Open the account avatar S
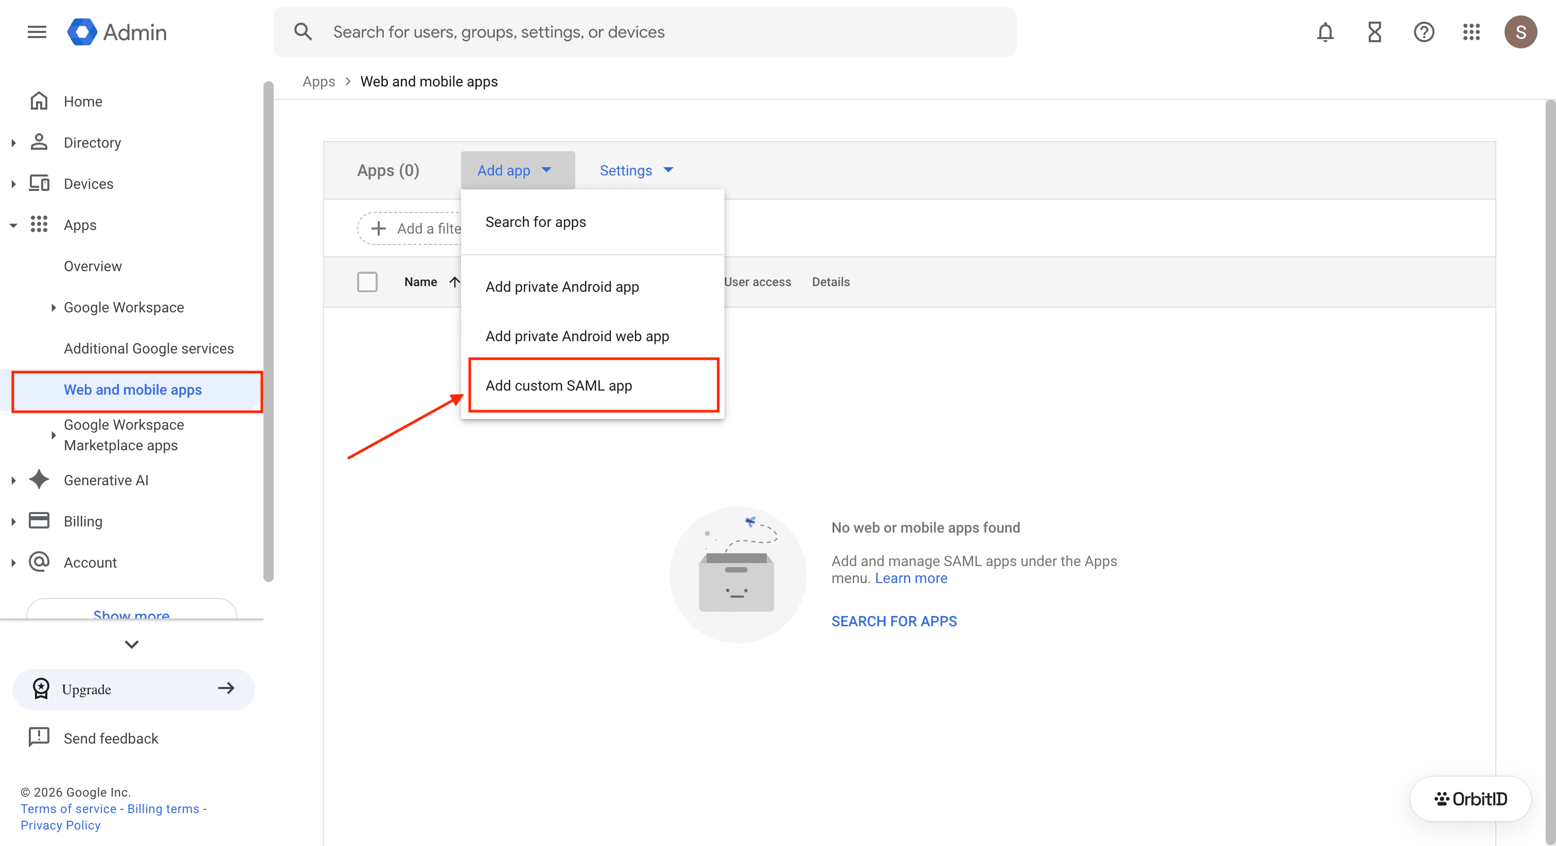The width and height of the screenshot is (1556, 846). [x=1520, y=32]
